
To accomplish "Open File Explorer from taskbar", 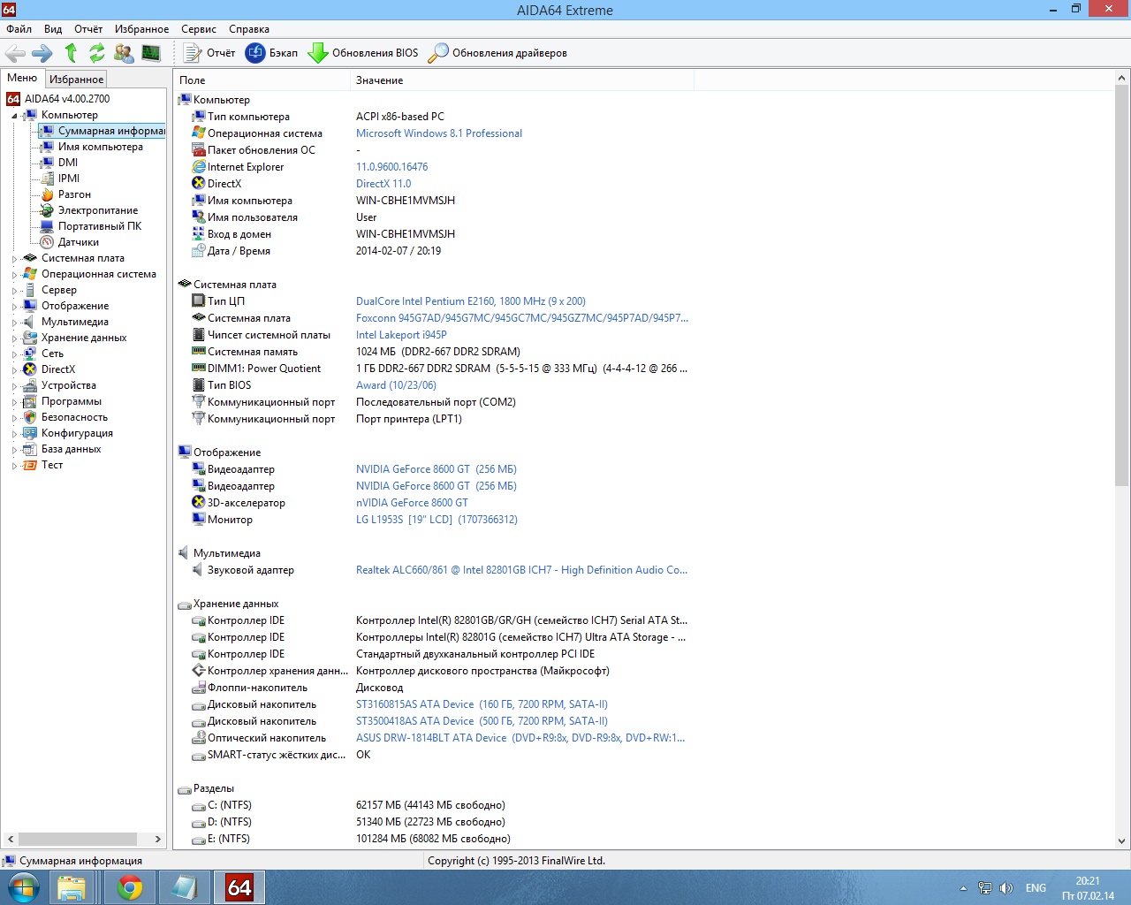I will pyautogui.click(x=72, y=887).
